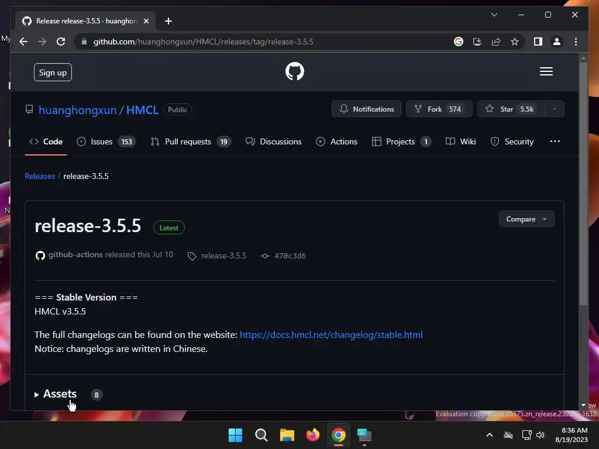This screenshot has width=599, height=449.
Task: Open Wiki tab
Action: click(x=461, y=141)
